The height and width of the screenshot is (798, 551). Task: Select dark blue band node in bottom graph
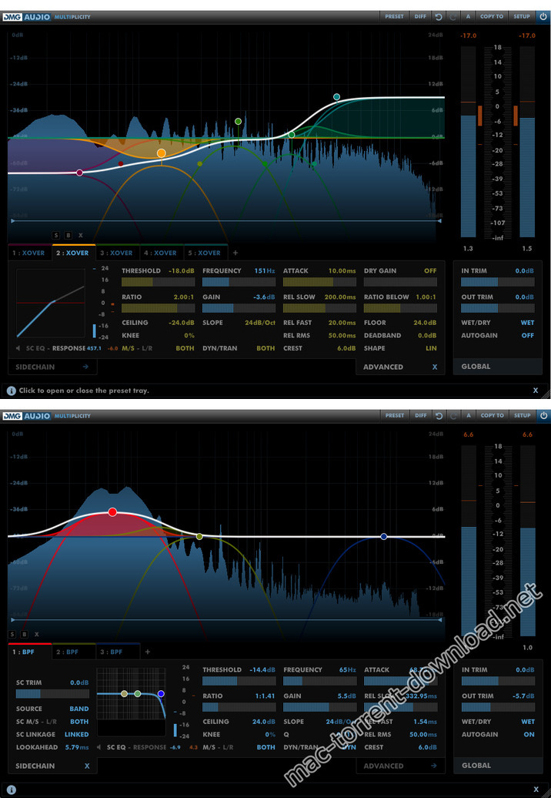384,536
